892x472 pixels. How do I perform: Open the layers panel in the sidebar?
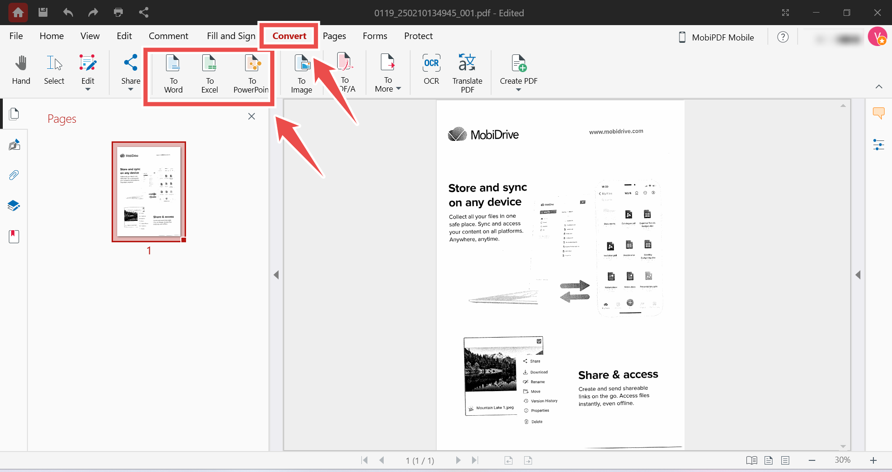point(14,206)
